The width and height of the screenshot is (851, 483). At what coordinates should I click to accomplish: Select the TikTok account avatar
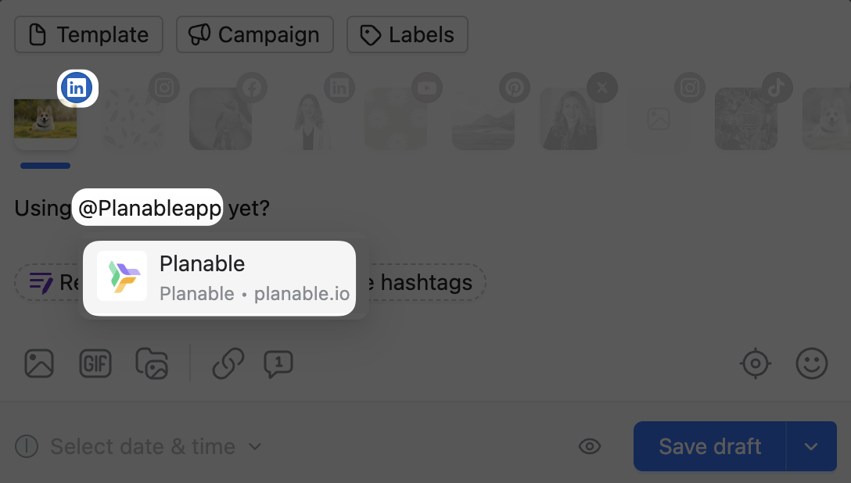pos(746,118)
